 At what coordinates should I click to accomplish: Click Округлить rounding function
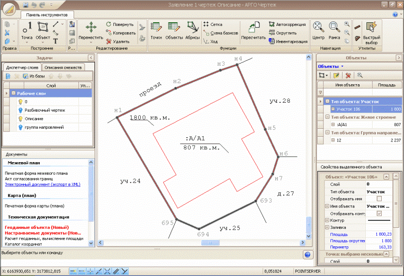(283, 33)
